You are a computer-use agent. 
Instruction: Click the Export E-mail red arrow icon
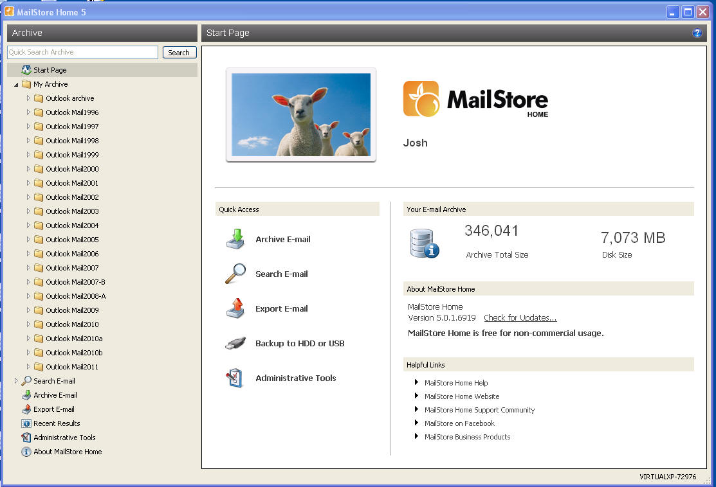[235, 308]
